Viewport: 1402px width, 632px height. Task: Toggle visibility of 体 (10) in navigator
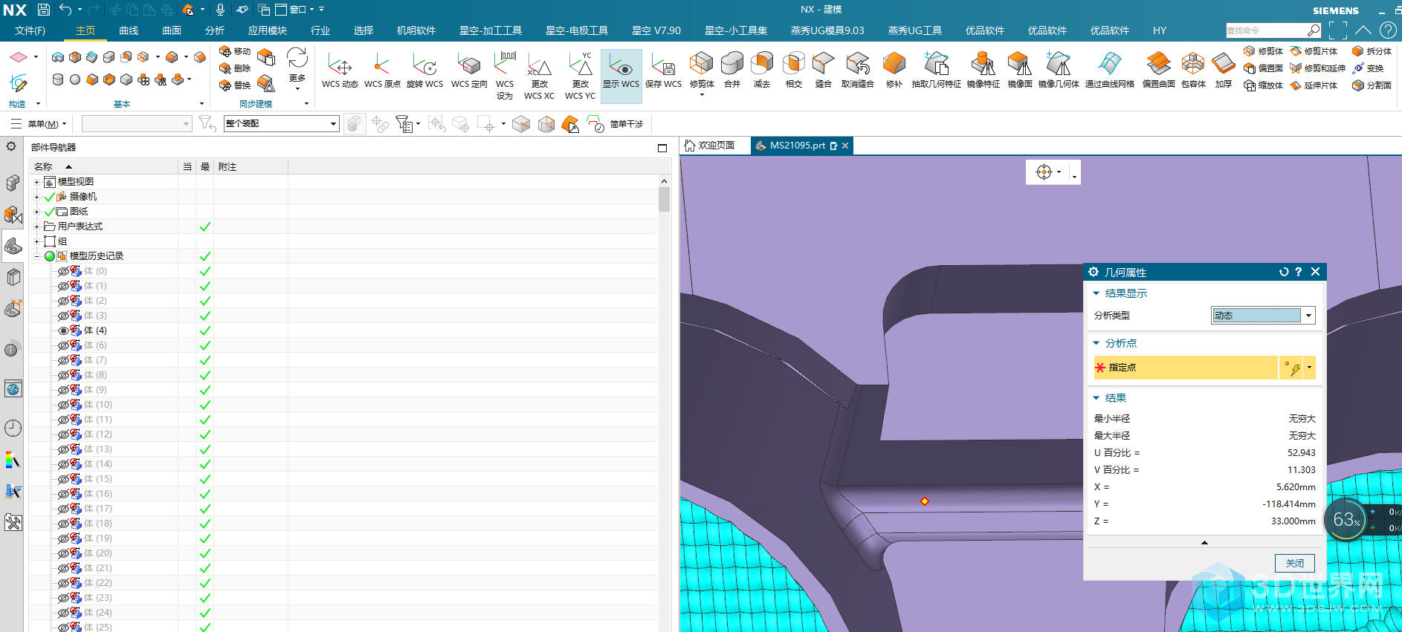click(63, 405)
